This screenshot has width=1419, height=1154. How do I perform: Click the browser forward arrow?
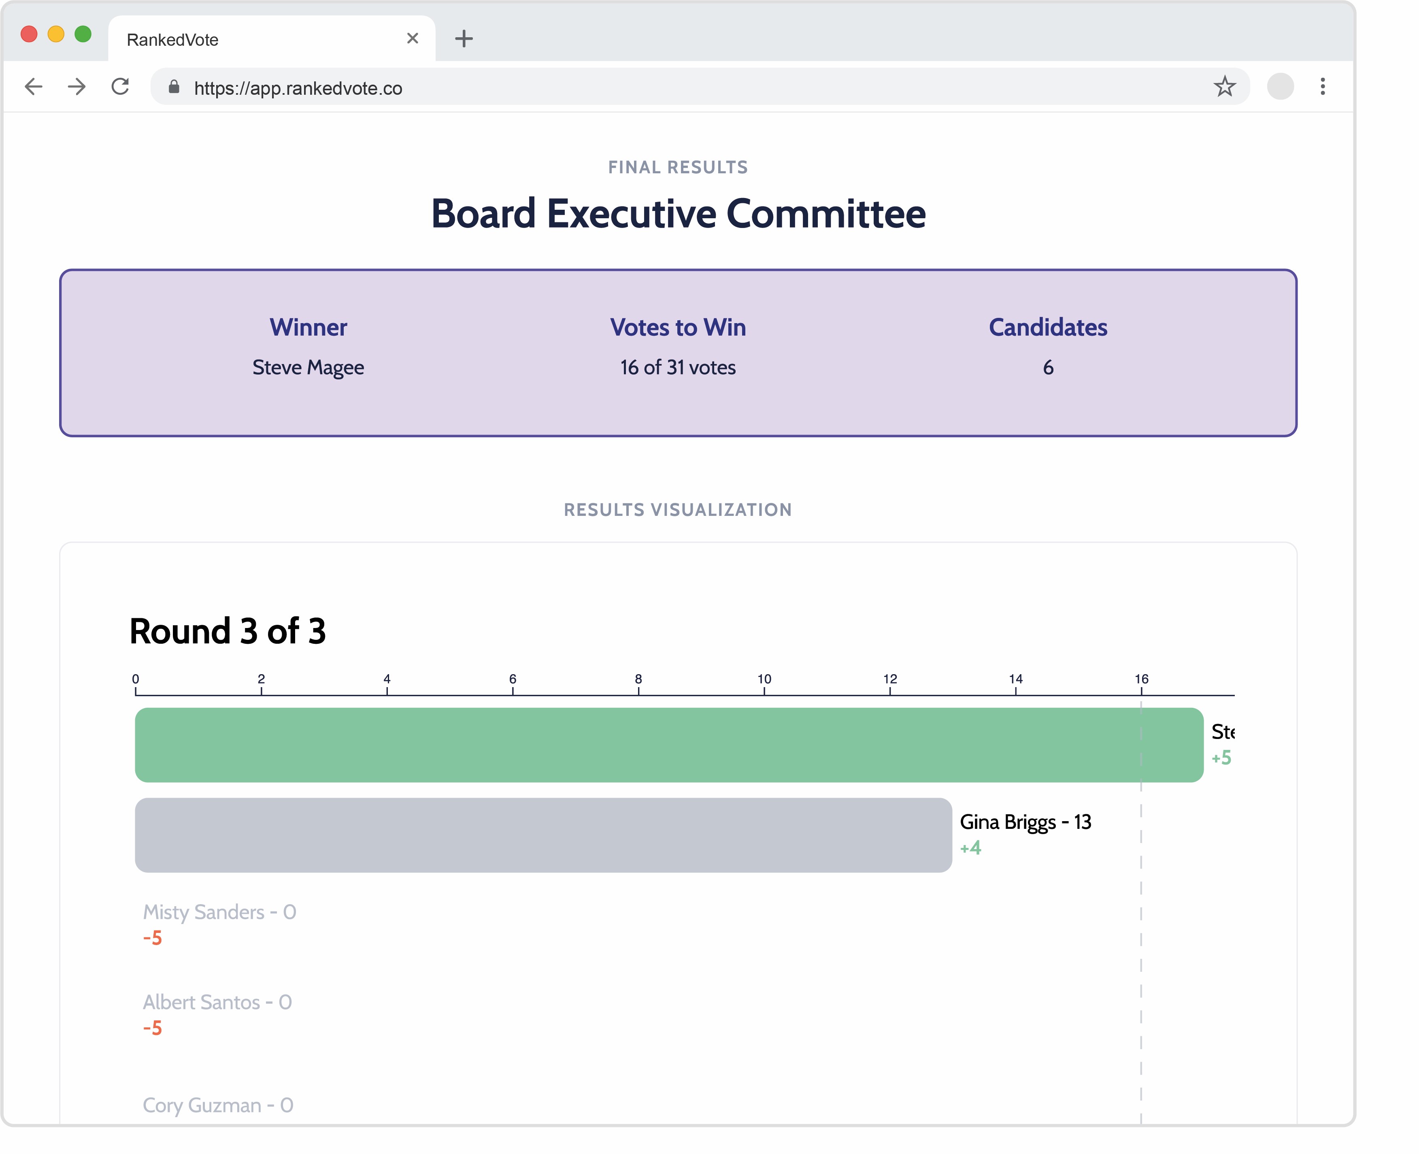point(77,86)
